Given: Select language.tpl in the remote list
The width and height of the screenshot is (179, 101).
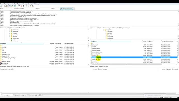Looking at the screenshot, I should tap(95, 63).
